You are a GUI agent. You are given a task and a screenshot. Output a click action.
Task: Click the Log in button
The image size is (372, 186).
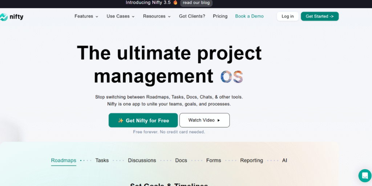288,16
